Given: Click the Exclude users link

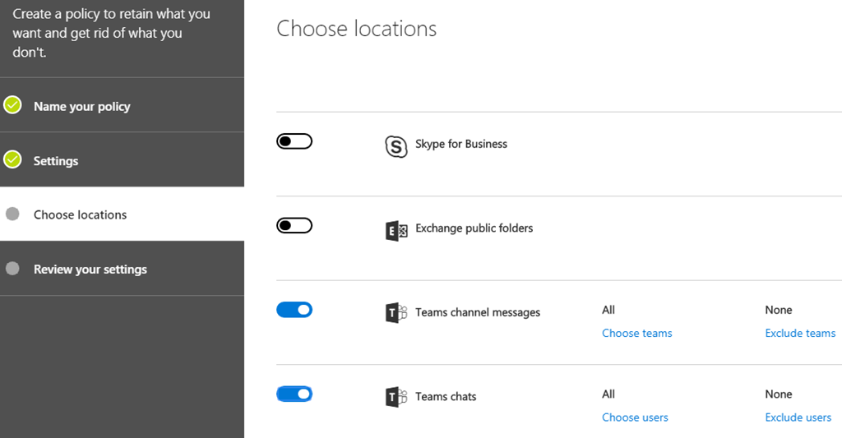Looking at the screenshot, I should pos(798,417).
